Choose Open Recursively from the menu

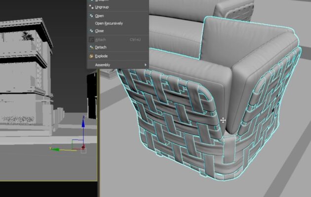(109, 23)
